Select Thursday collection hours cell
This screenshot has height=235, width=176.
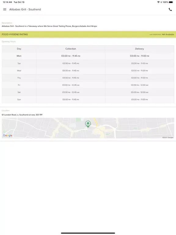click(71, 78)
